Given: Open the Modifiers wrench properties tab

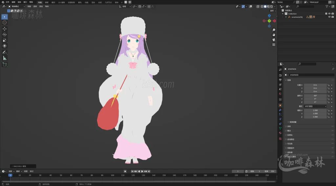Looking at the screenshot, I should pos(280,110).
